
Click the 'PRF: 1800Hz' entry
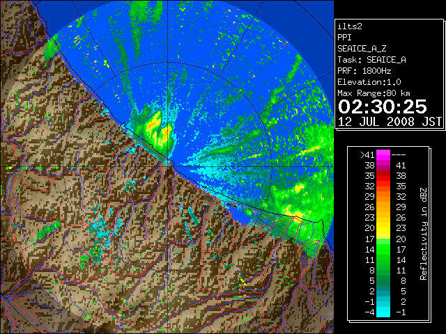(364, 71)
